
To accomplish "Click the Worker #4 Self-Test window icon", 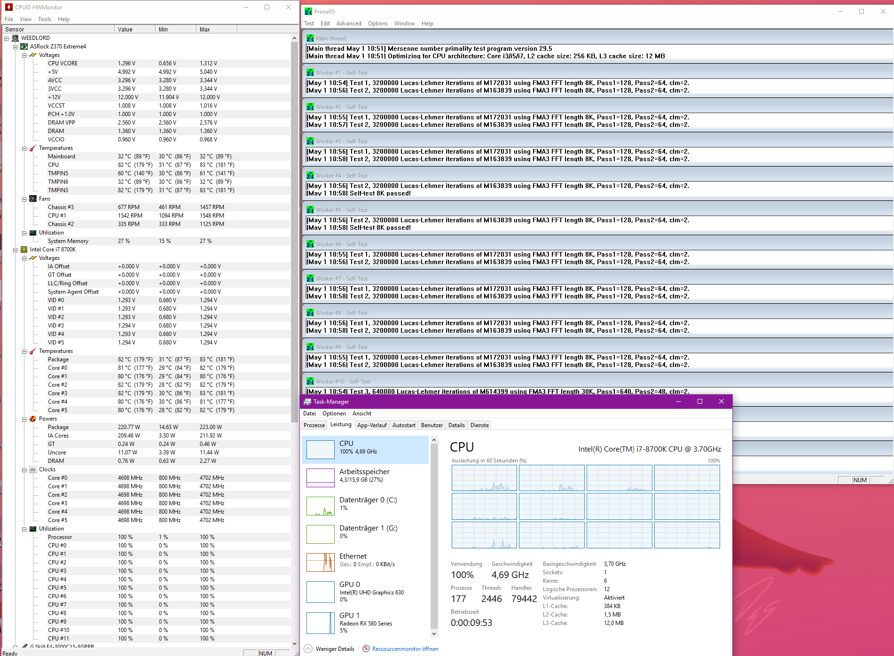I will (x=310, y=176).
